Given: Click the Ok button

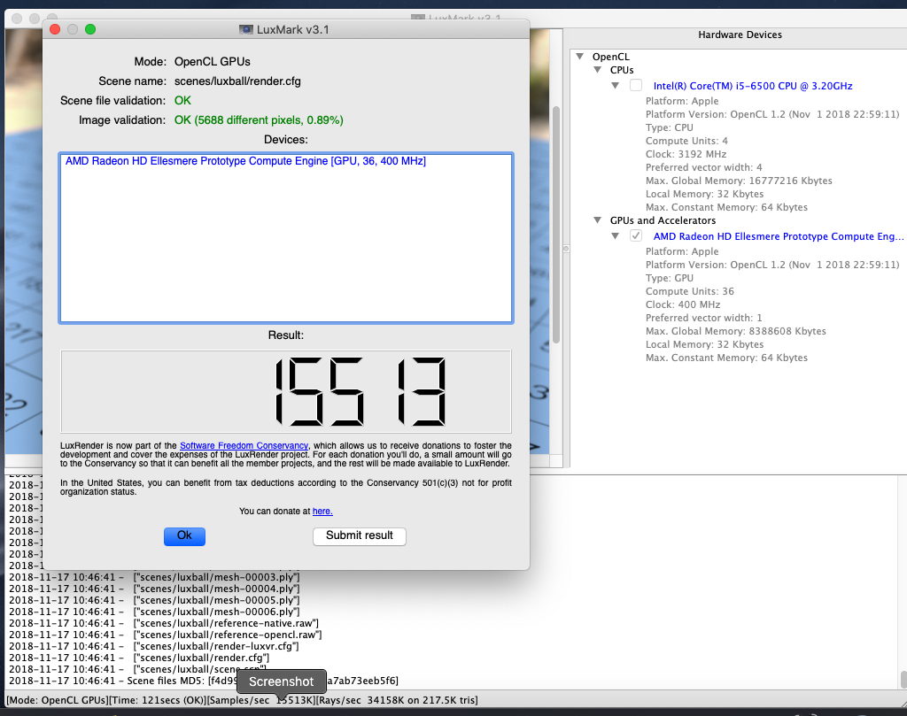Looking at the screenshot, I should (184, 535).
